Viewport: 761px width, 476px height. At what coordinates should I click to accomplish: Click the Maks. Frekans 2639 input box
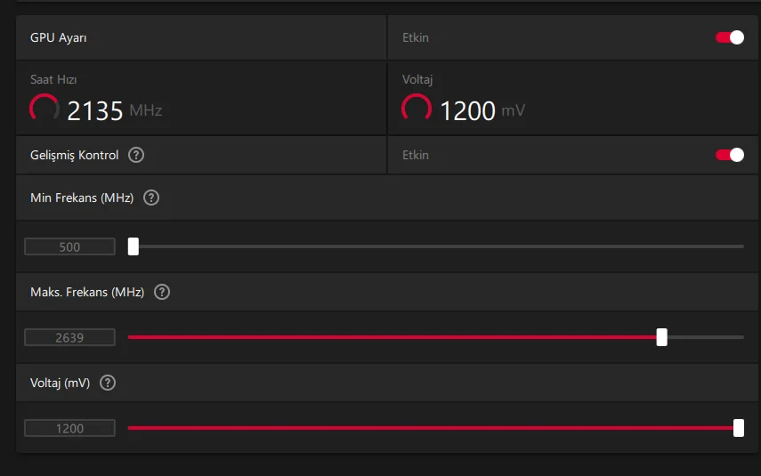click(69, 337)
